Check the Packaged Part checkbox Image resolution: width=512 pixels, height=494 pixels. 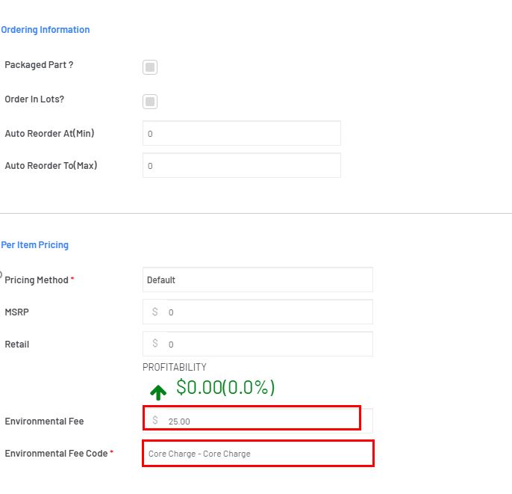[150, 67]
